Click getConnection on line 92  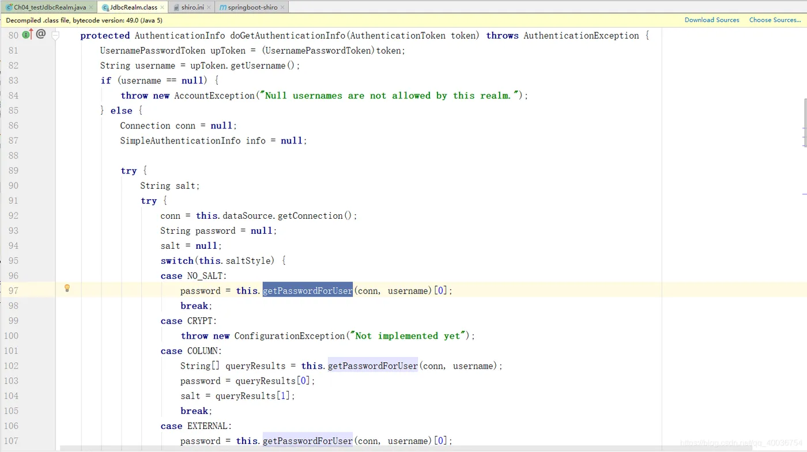310,216
